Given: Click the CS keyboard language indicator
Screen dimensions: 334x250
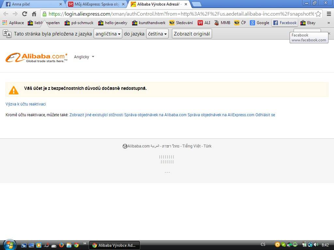Looking at the screenshot, I should (263, 244).
